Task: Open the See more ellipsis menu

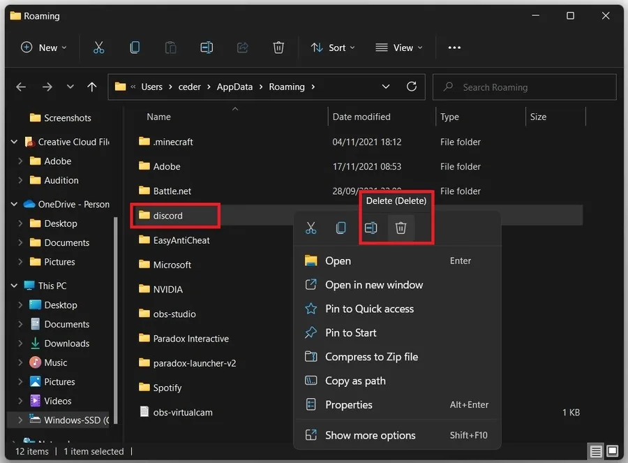Action: [454, 47]
